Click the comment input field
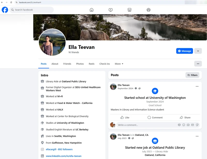The image size is (207, 159). [x=145, y=125]
